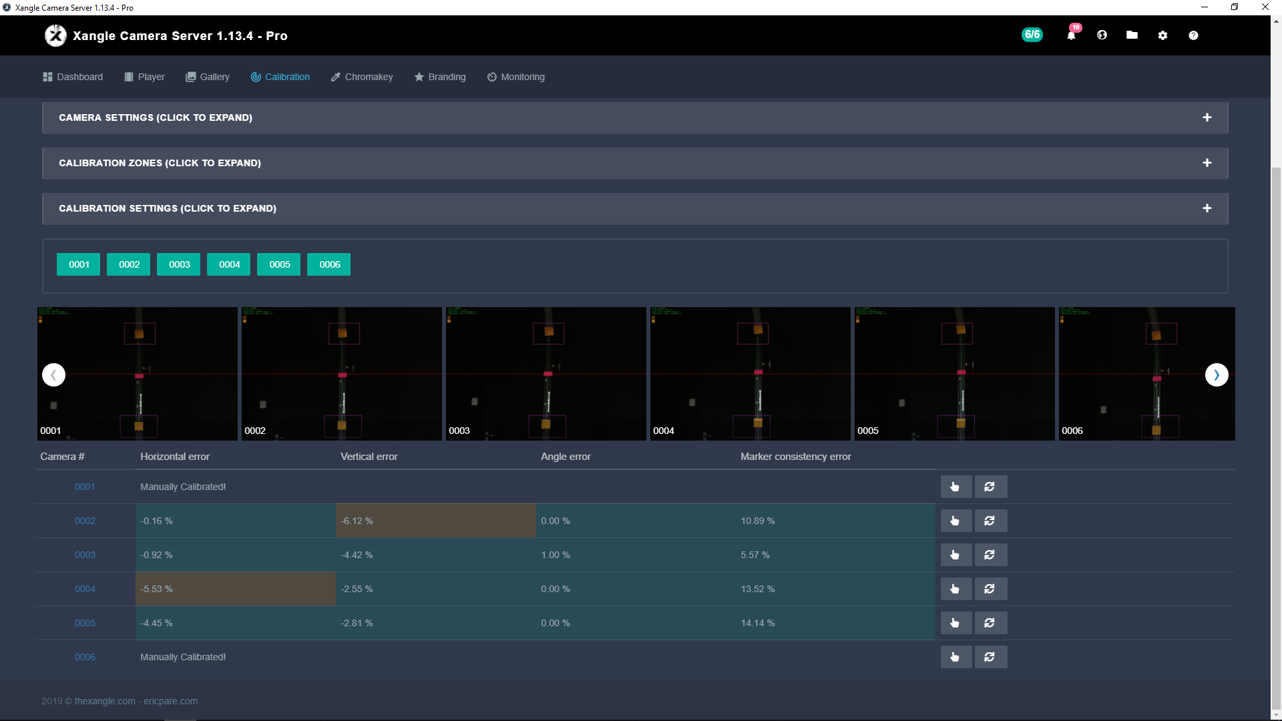Open camera 0005 link in table
The height and width of the screenshot is (721, 1282).
(85, 623)
